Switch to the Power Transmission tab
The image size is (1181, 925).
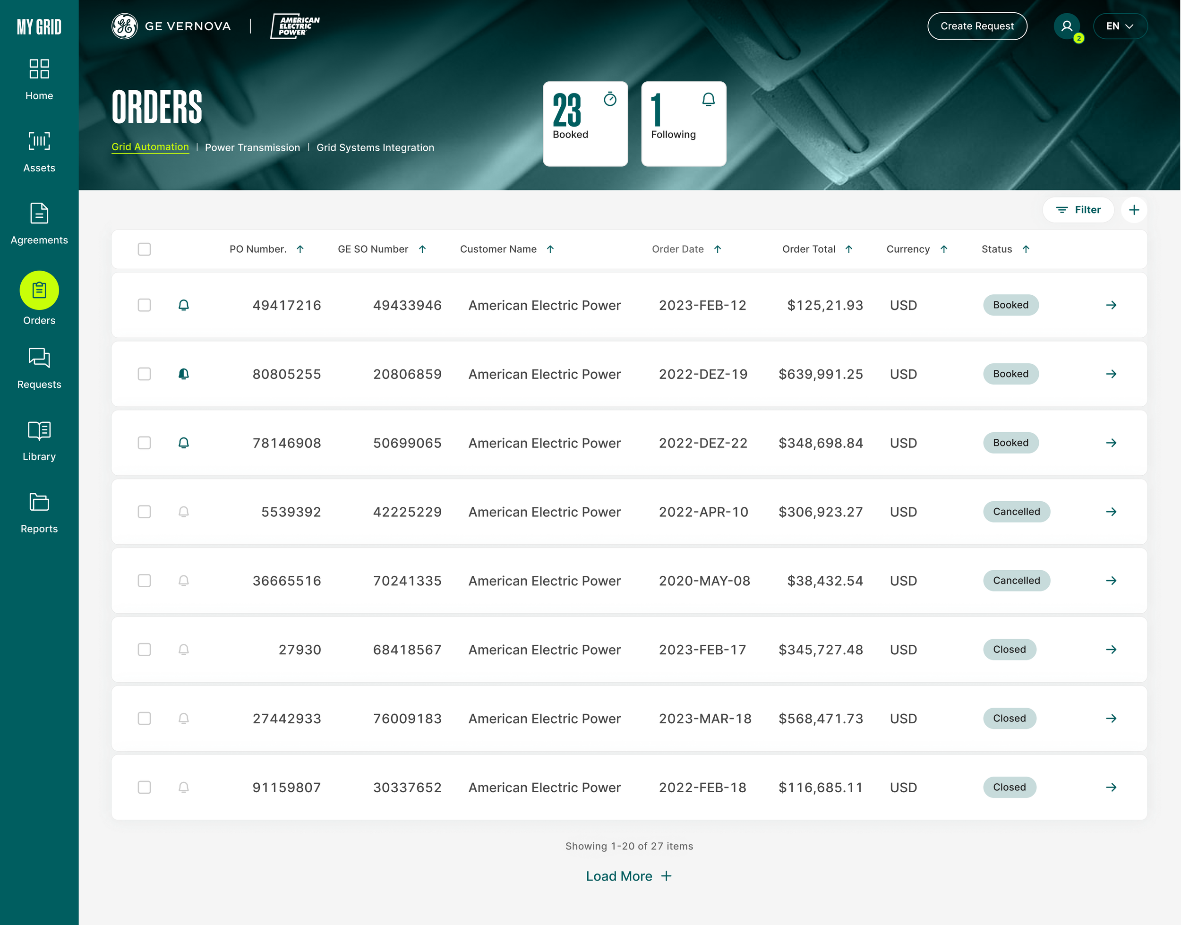coord(252,147)
